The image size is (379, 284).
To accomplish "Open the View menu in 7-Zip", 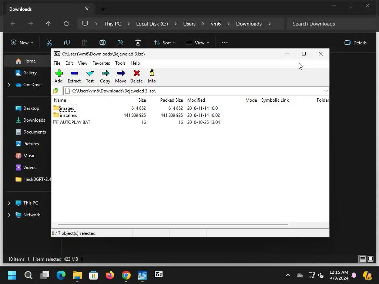I will click(x=83, y=63).
